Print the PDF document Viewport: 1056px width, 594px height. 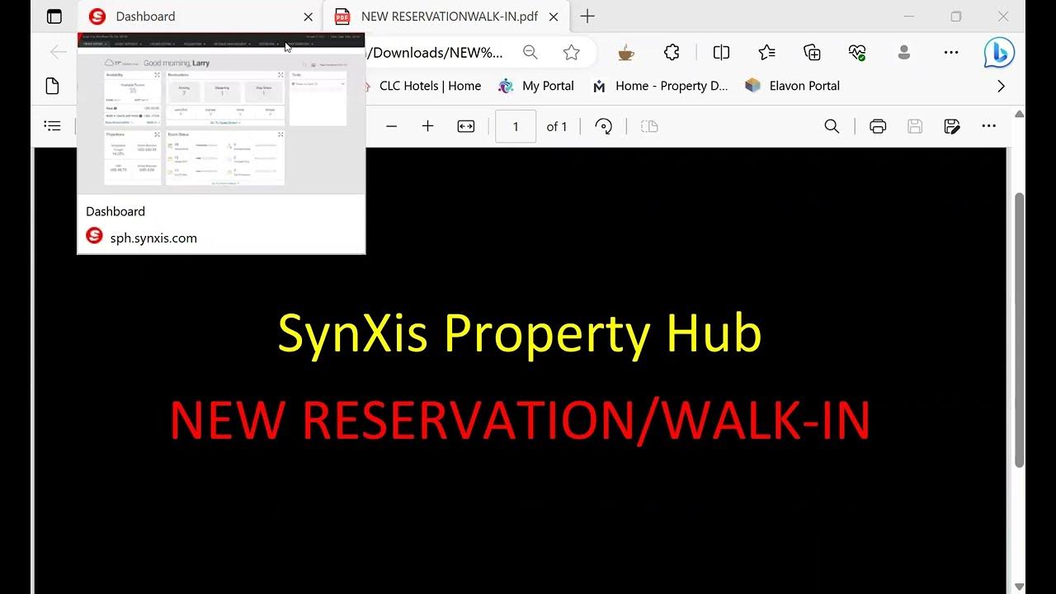coord(878,126)
